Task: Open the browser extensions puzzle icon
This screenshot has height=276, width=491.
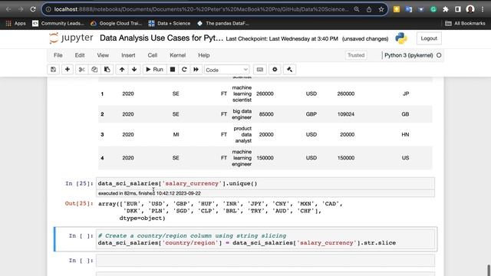Action: (x=445, y=9)
